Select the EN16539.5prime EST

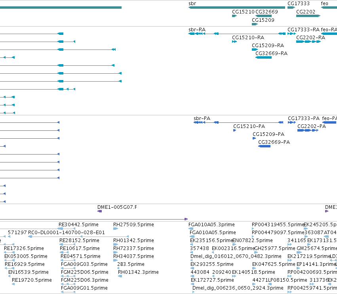click(10, 276)
